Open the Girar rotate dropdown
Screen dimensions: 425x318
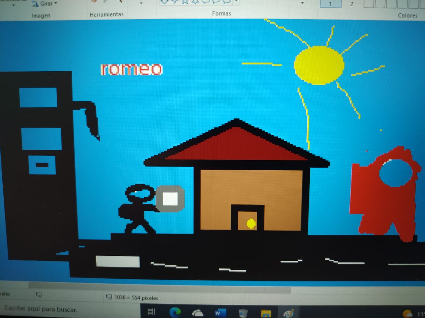[x=45, y=4]
